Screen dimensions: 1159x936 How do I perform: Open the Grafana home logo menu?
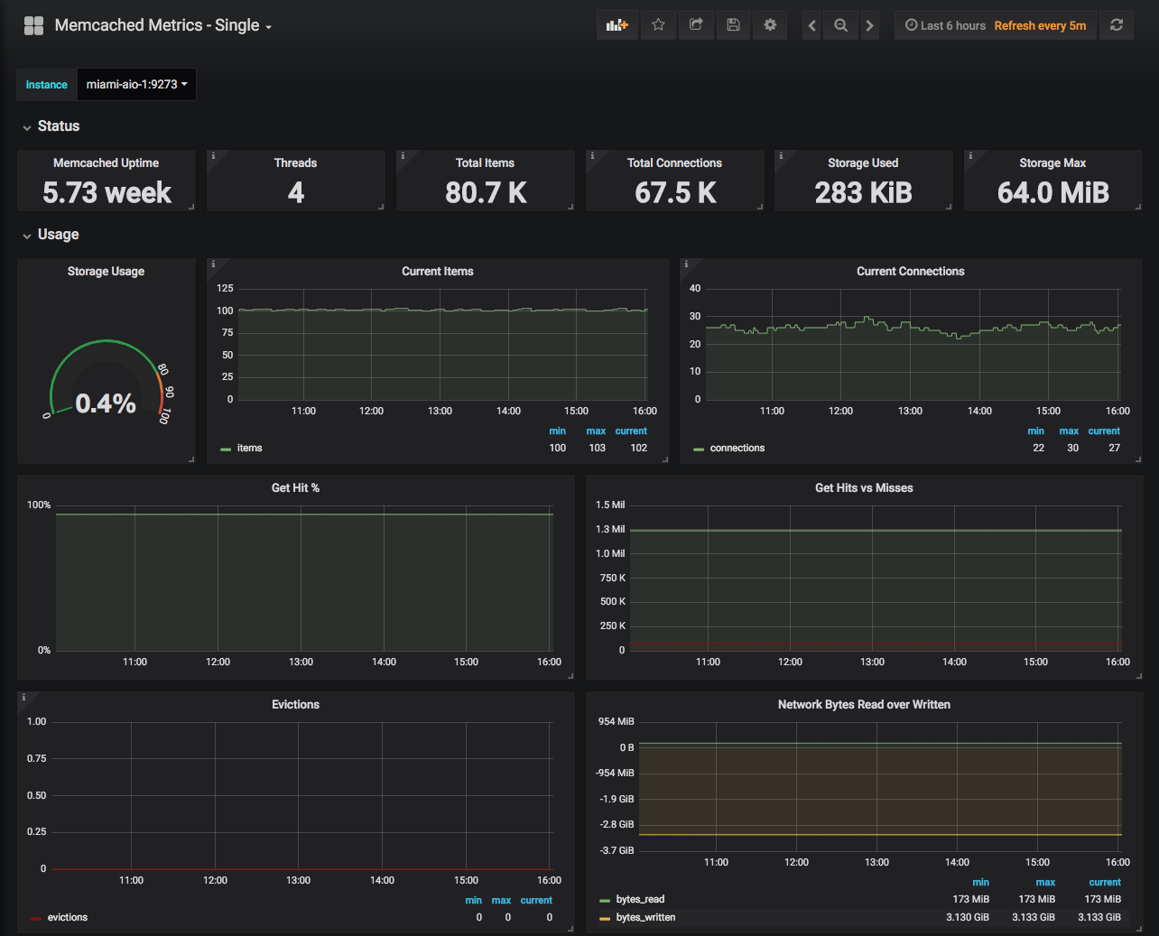[x=33, y=25]
